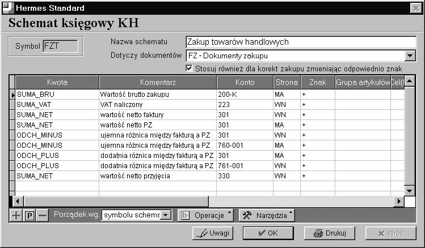Close the Hermes Standard window

coord(416,8)
